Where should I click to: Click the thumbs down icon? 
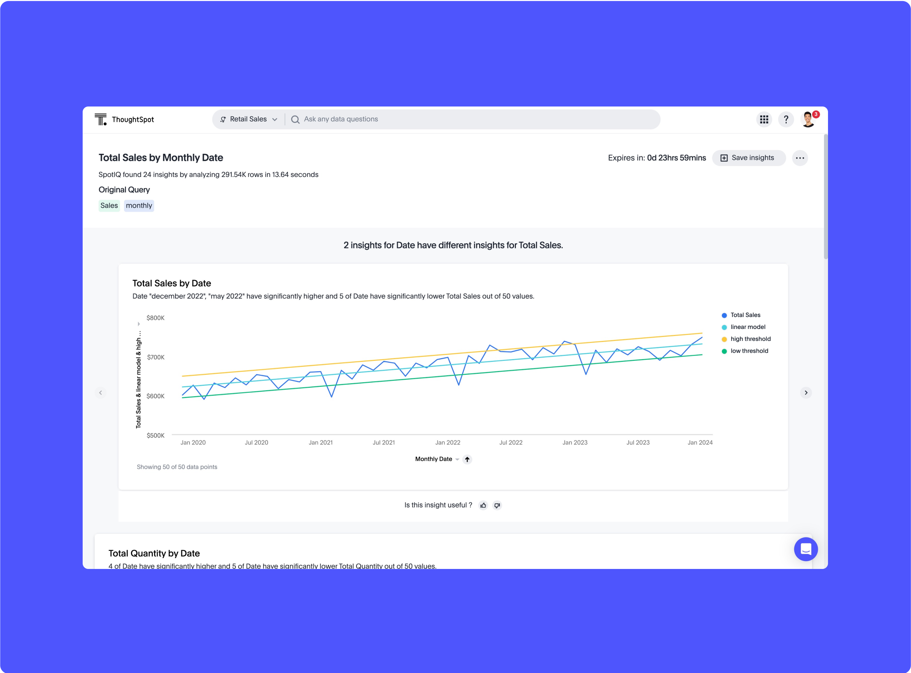[497, 505]
